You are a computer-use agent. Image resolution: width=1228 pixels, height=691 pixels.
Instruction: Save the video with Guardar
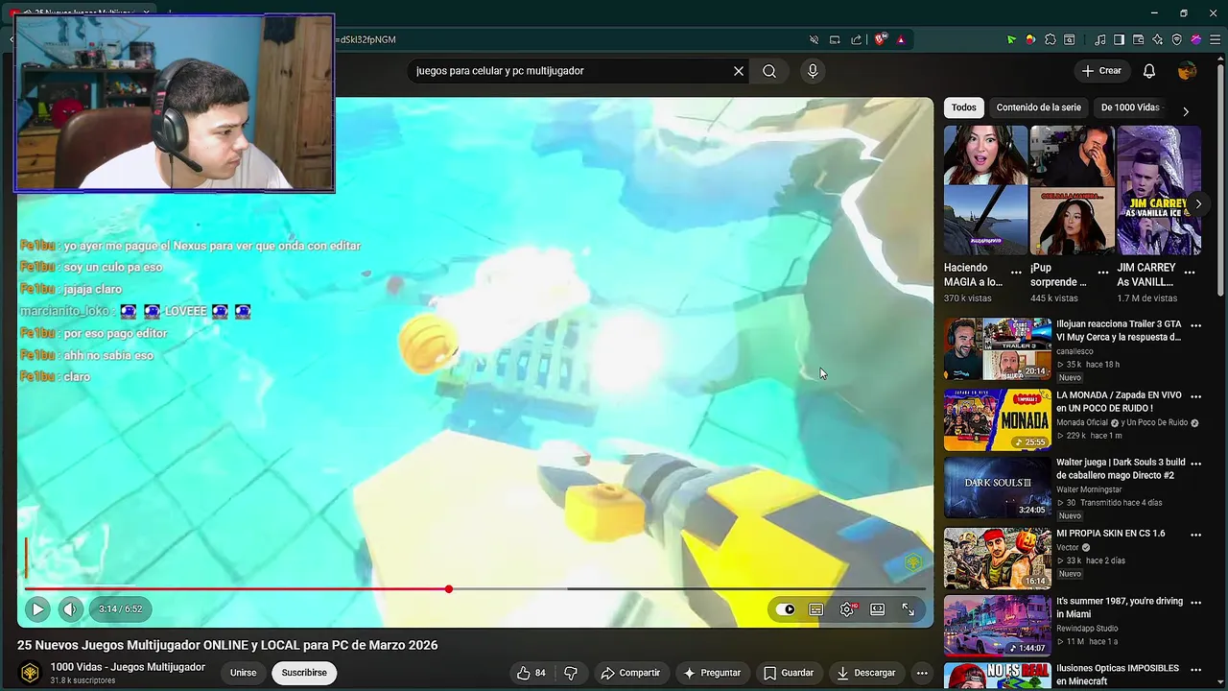pos(788,673)
